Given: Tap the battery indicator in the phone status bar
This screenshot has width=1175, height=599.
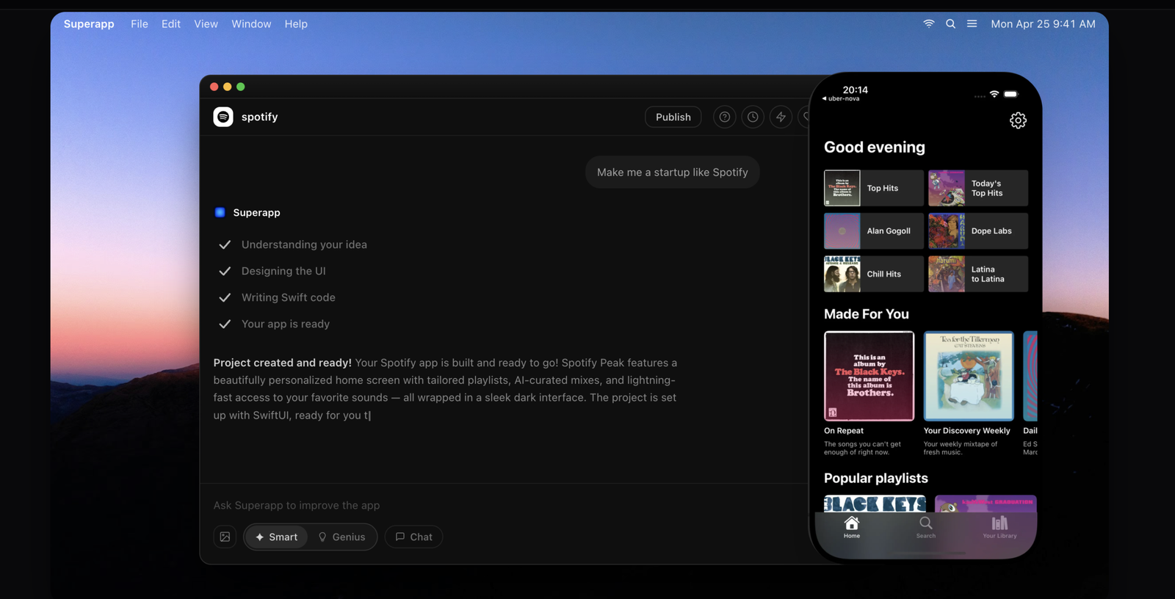Looking at the screenshot, I should coord(1011,94).
